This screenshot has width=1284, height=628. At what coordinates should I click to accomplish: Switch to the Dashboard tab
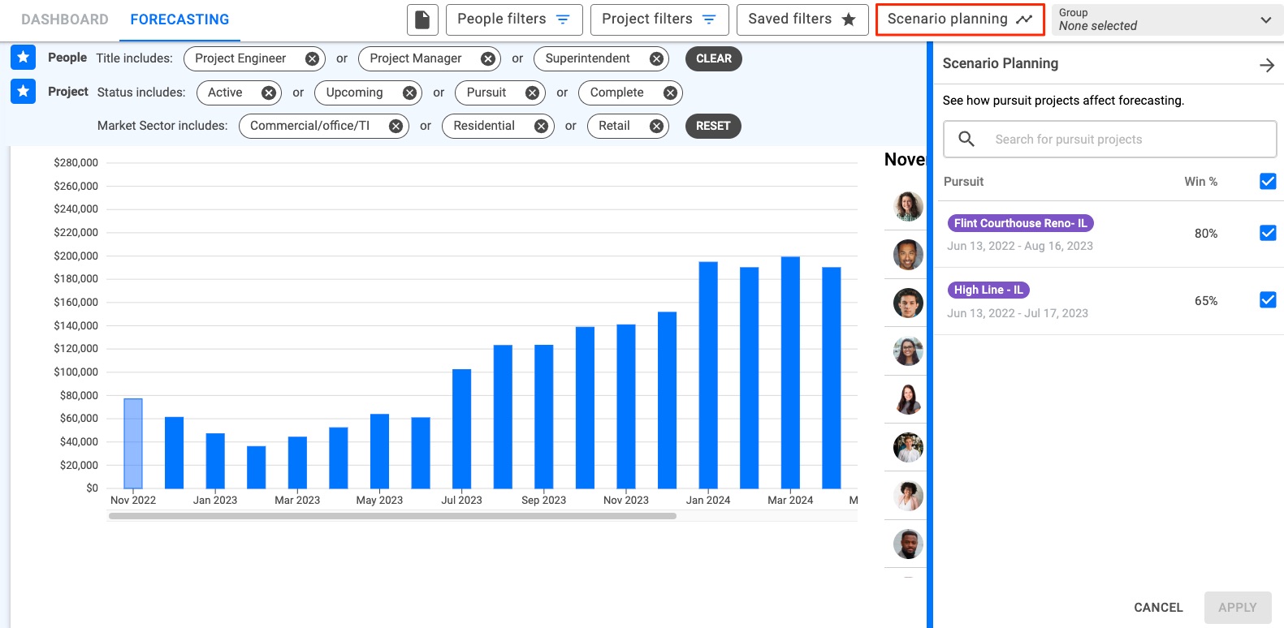tap(65, 19)
